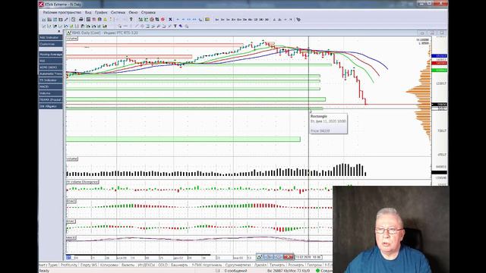The width and height of the screenshot is (486, 273).
Task: Click the Add Indicator sidebar button
Action: pos(51,37)
